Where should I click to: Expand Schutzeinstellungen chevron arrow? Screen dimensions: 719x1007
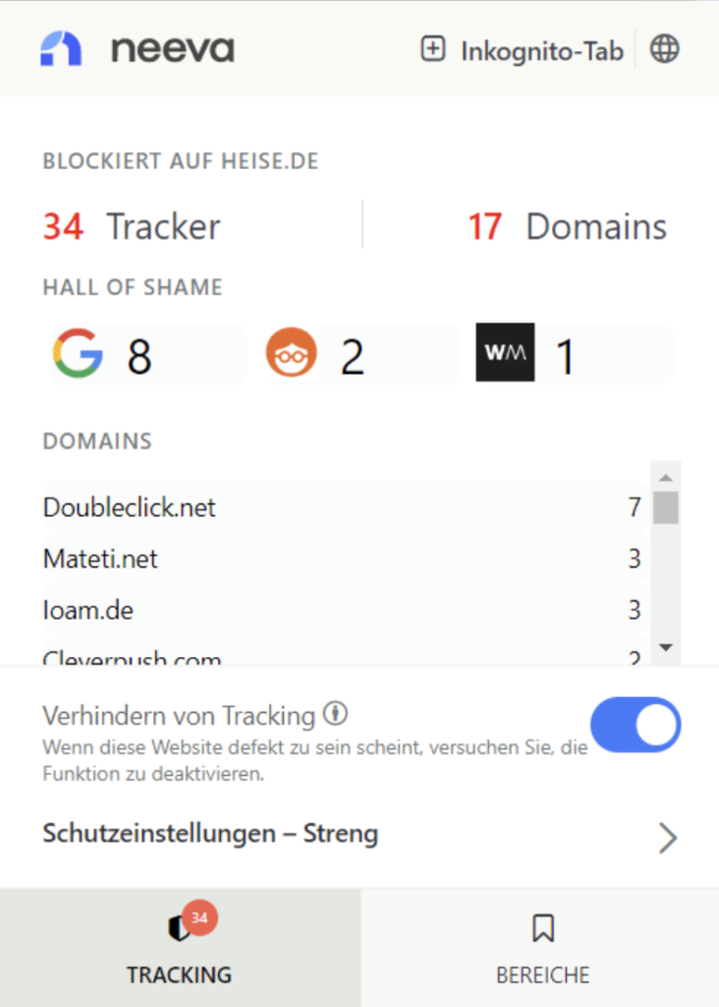pyautogui.click(x=667, y=838)
